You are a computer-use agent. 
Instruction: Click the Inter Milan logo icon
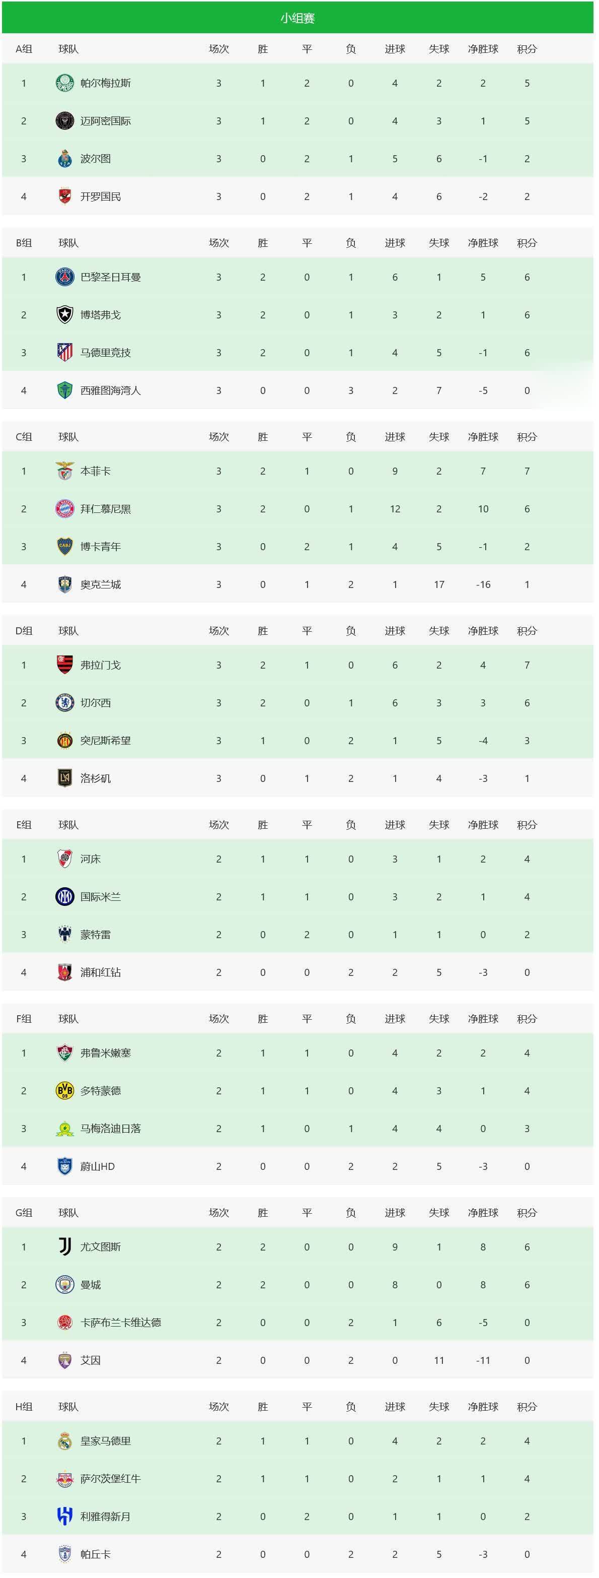tap(65, 897)
